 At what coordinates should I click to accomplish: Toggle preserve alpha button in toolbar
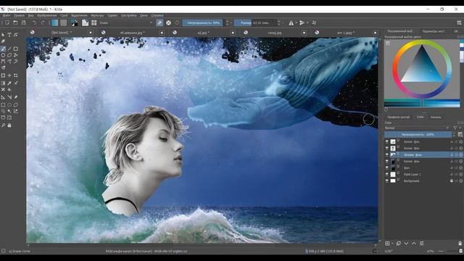coord(168,22)
